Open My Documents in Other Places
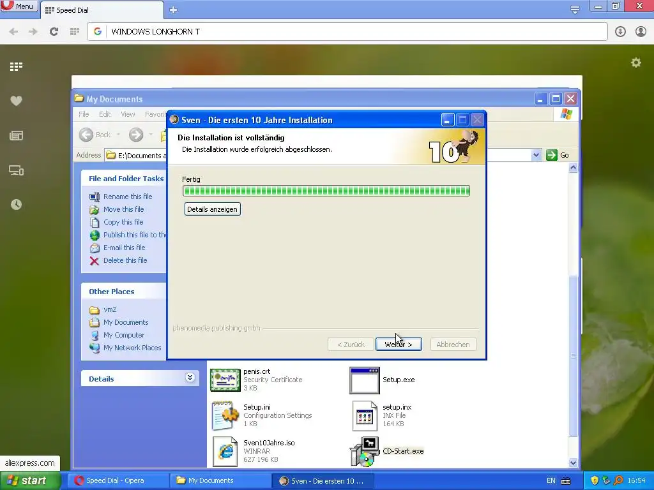 126,322
